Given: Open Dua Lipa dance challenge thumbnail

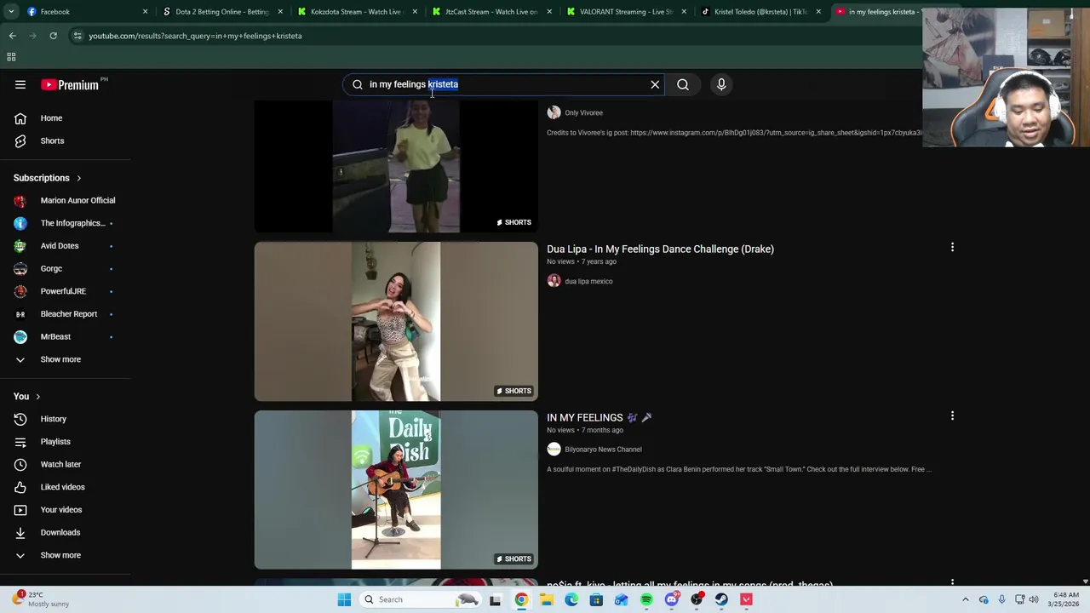Looking at the screenshot, I should (x=396, y=321).
